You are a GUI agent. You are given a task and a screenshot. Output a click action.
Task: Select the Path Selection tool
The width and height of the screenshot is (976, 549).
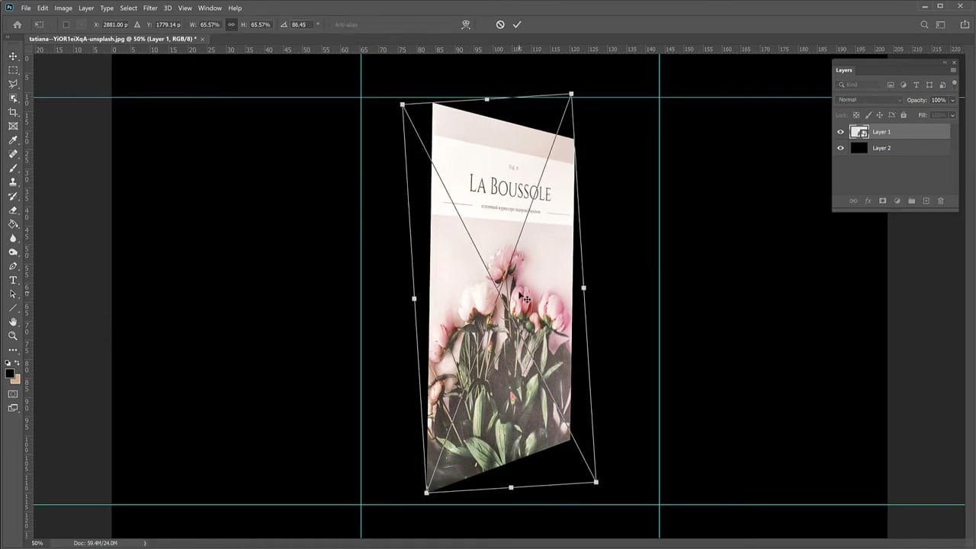13,294
